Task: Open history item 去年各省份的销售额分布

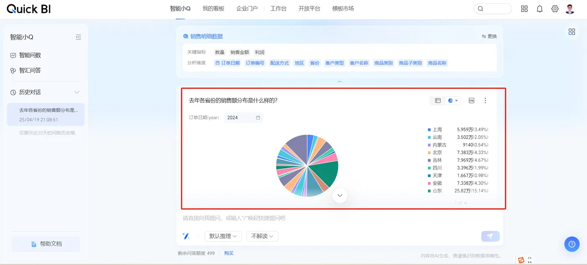Action: click(46, 114)
